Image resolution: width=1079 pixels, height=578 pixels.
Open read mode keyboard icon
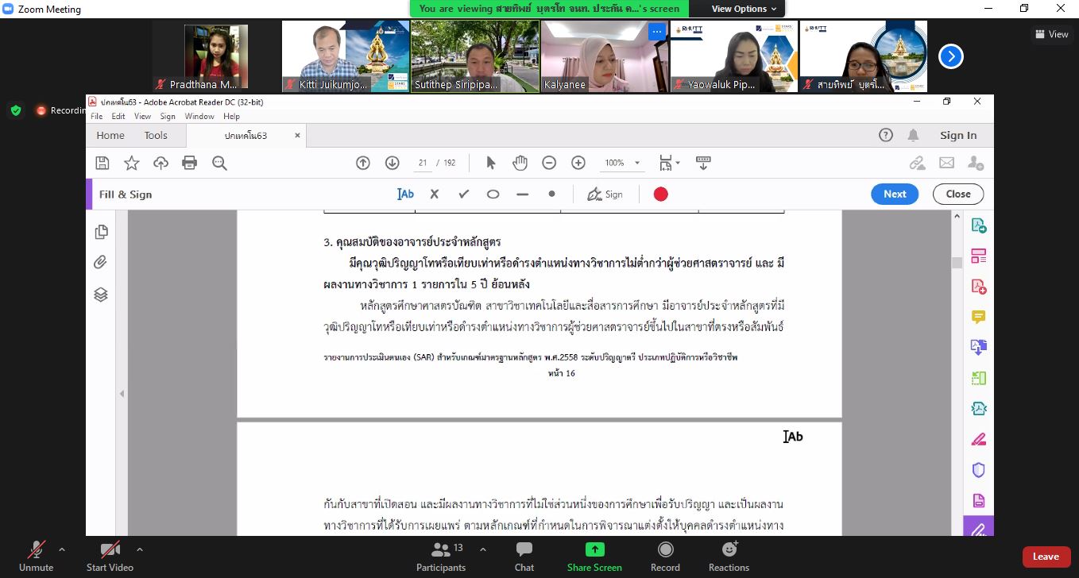click(x=702, y=163)
